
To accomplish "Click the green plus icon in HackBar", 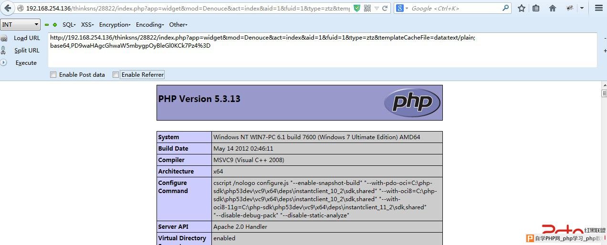I will (x=55, y=25).
